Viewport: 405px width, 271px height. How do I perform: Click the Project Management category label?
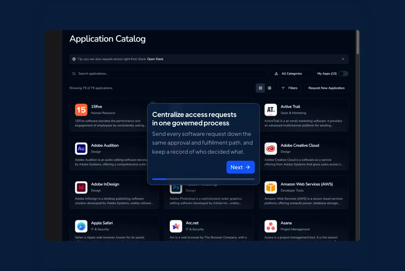pos(295,229)
